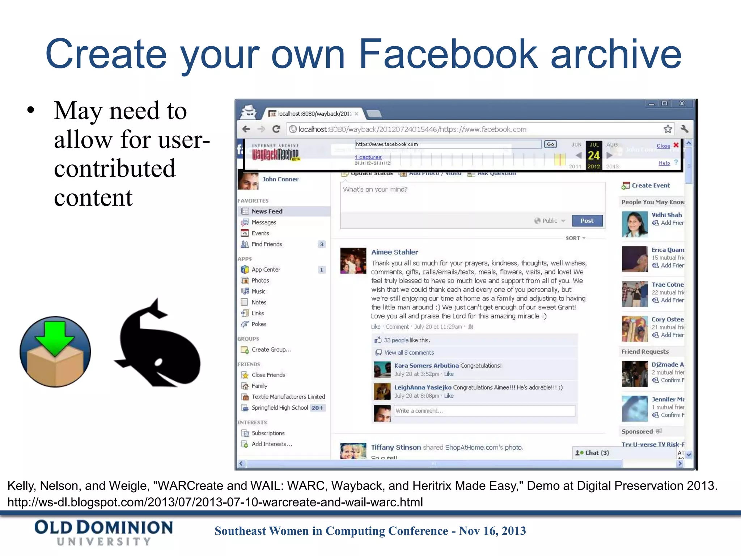Click the What's on your mind box
The image size is (741, 556).
pyautogui.click(x=473, y=198)
